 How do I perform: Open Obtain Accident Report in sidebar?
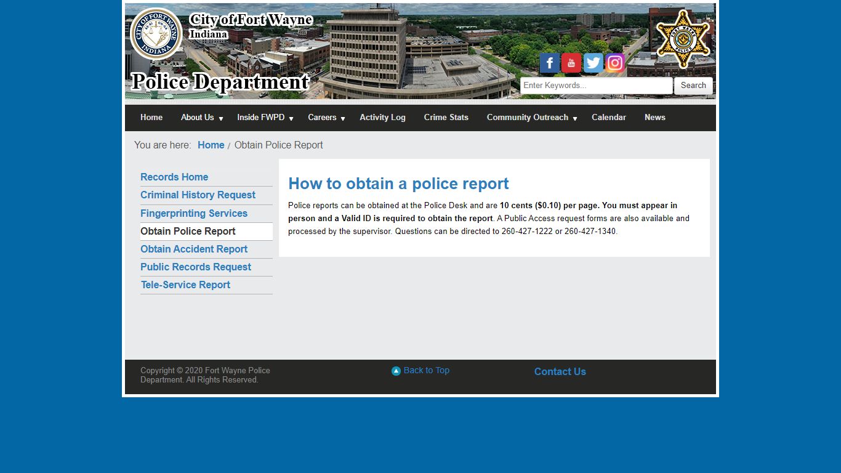[194, 249]
